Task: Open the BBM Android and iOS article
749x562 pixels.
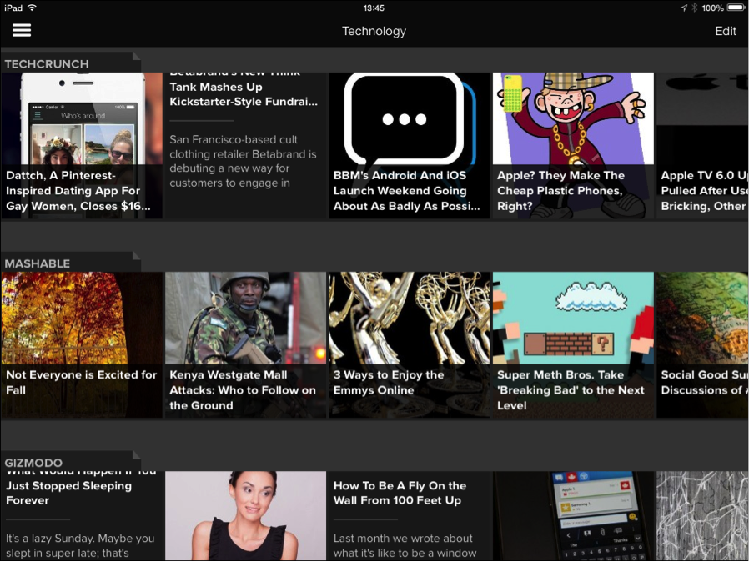Action: click(x=410, y=146)
